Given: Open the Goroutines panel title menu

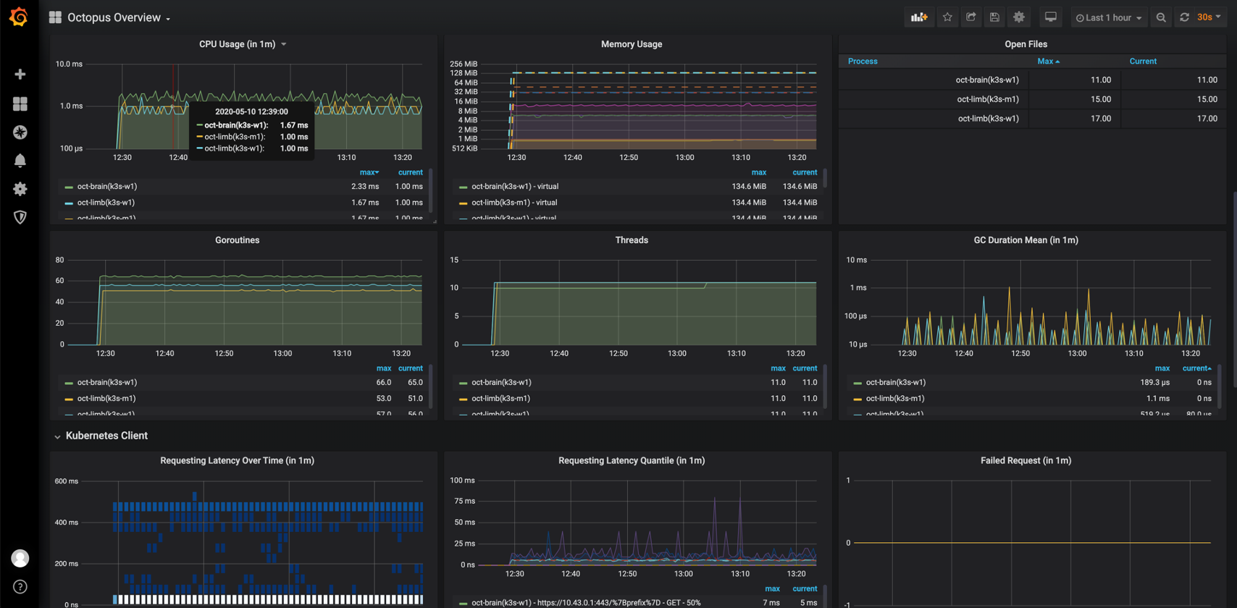Looking at the screenshot, I should coord(237,240).
